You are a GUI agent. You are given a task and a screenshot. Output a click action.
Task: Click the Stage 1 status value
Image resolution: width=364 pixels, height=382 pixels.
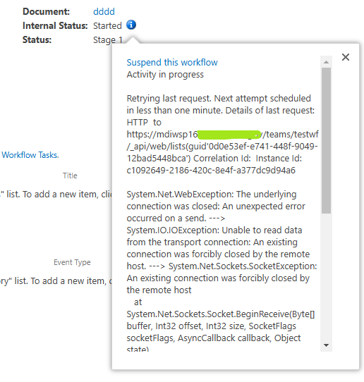(108, 39)
